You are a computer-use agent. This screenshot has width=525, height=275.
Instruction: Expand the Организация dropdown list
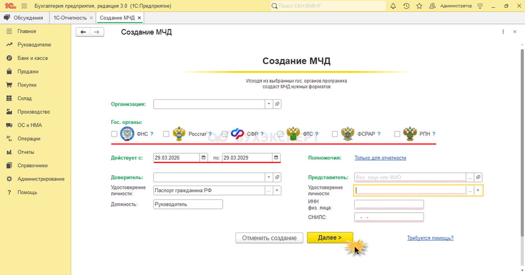269,104
